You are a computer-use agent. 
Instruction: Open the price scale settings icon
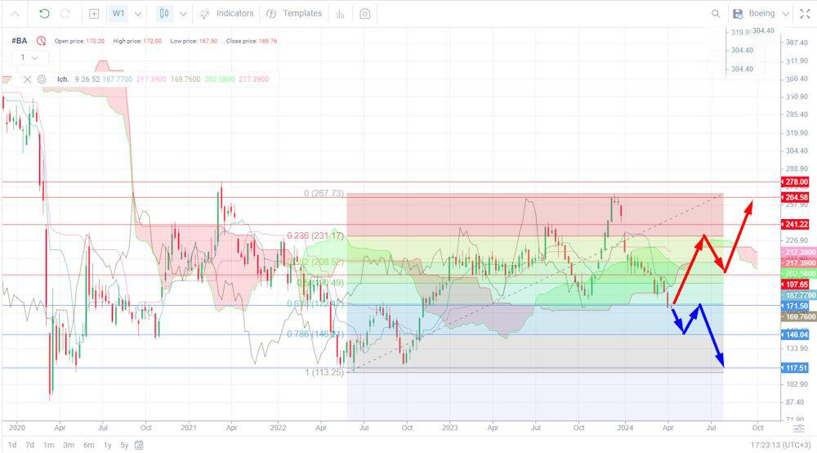point(798,428)
